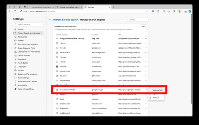Open the more options dots for the Akismet row
The image size is (199, 125).
[x=145, y=67]
